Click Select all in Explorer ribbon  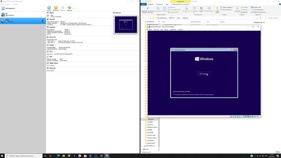256,7
